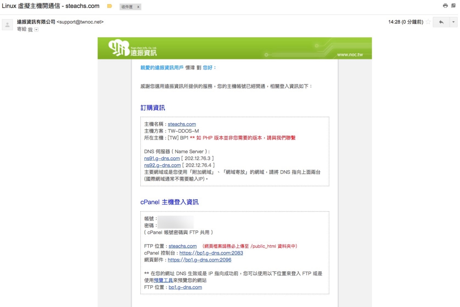Click the support@twnoc.net sender address
This screenshot has height=307, width=460.
click(x=80, y=22)
